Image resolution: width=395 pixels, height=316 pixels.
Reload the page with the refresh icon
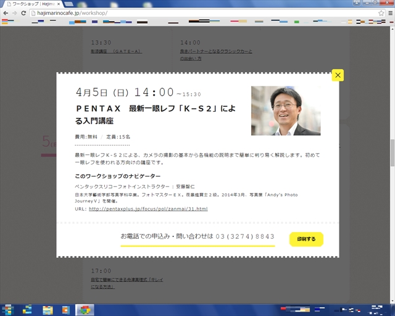23,13
